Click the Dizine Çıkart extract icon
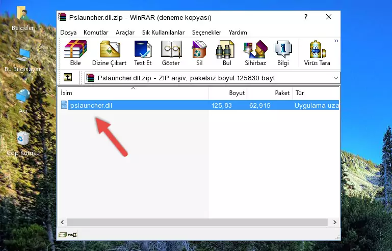392x251 pixels. pyautogui.click(x=110, y=53)
